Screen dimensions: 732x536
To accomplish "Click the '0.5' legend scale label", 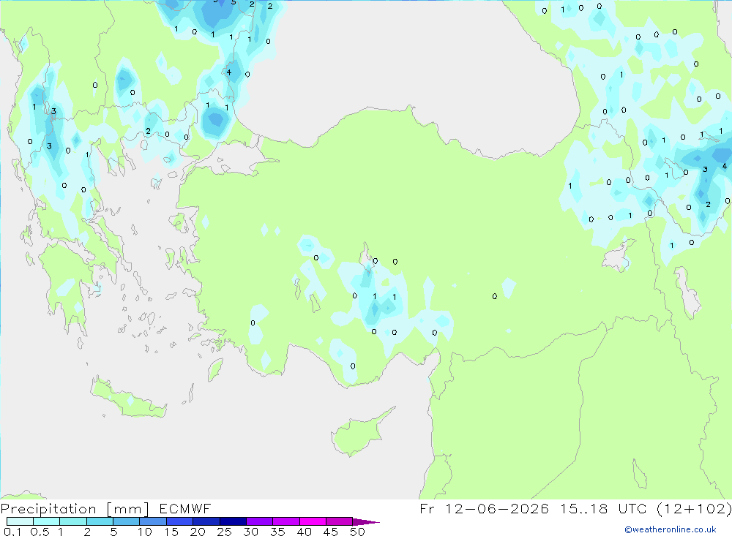I will tap(40, 532).
